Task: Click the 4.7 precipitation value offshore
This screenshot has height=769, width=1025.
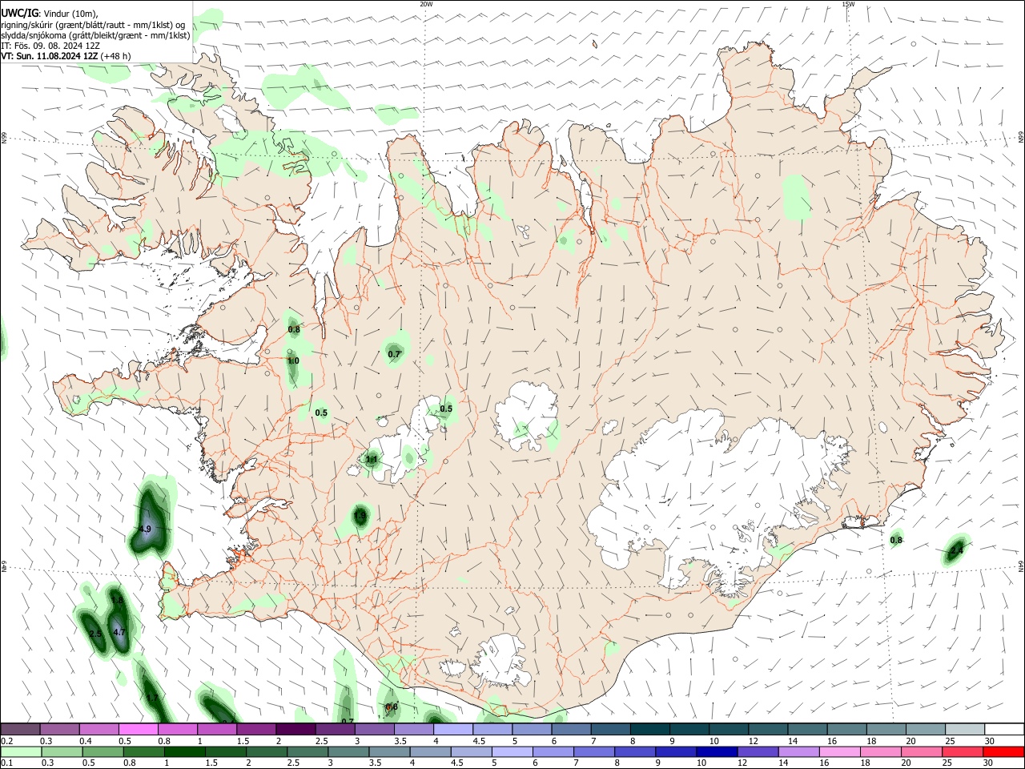Action: click(x=119, y=632)
